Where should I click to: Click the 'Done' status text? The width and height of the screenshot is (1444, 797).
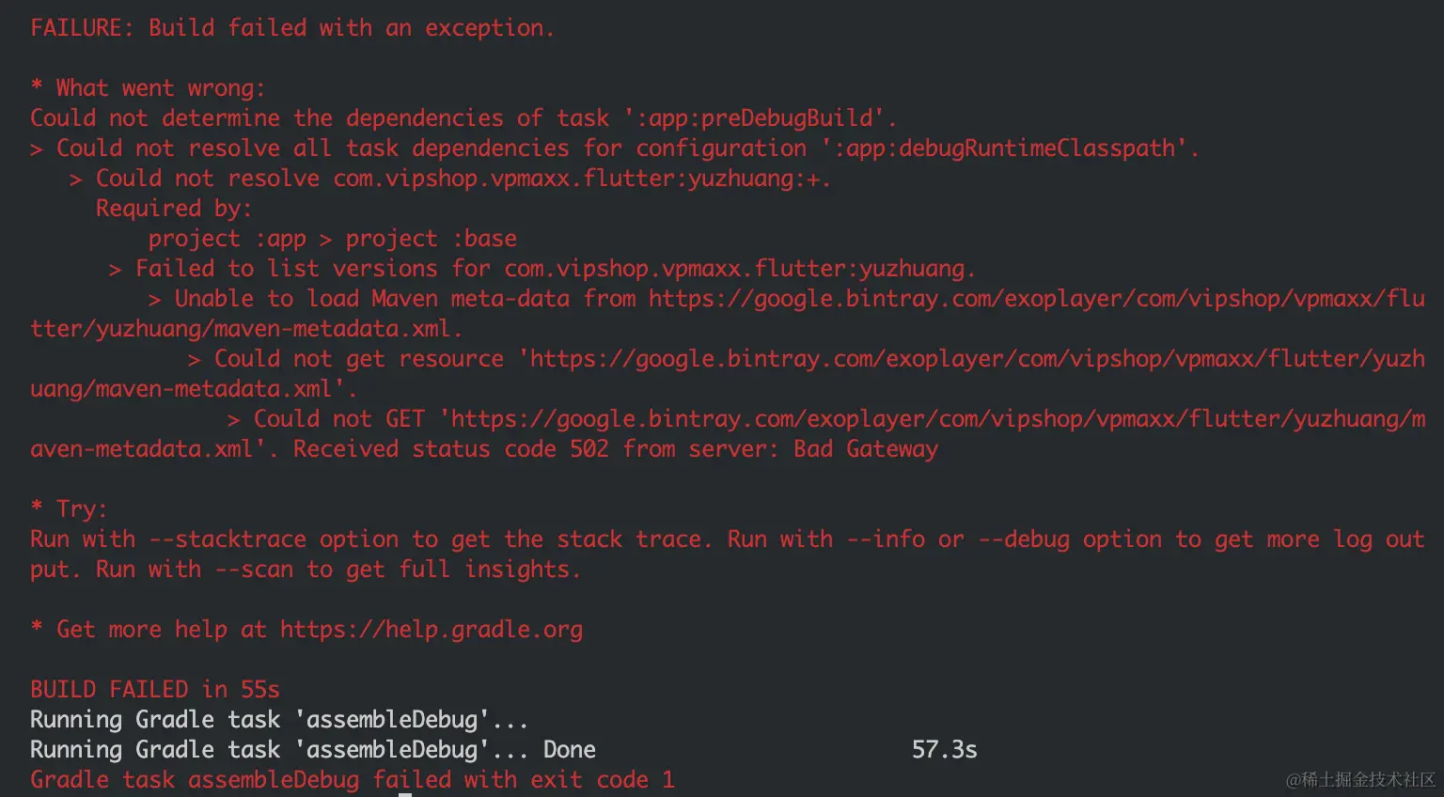pyautogui.click(x=569, y=750)
